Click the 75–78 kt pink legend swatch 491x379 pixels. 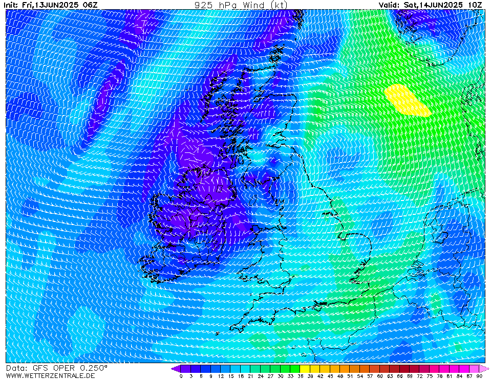[x=435, y=369]
